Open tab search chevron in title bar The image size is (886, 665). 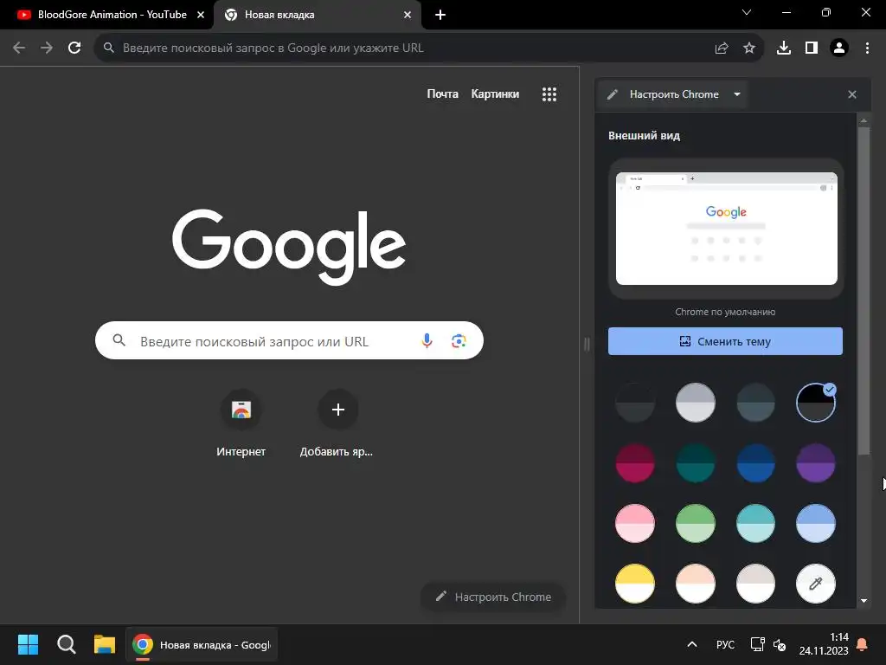point(747,12)
